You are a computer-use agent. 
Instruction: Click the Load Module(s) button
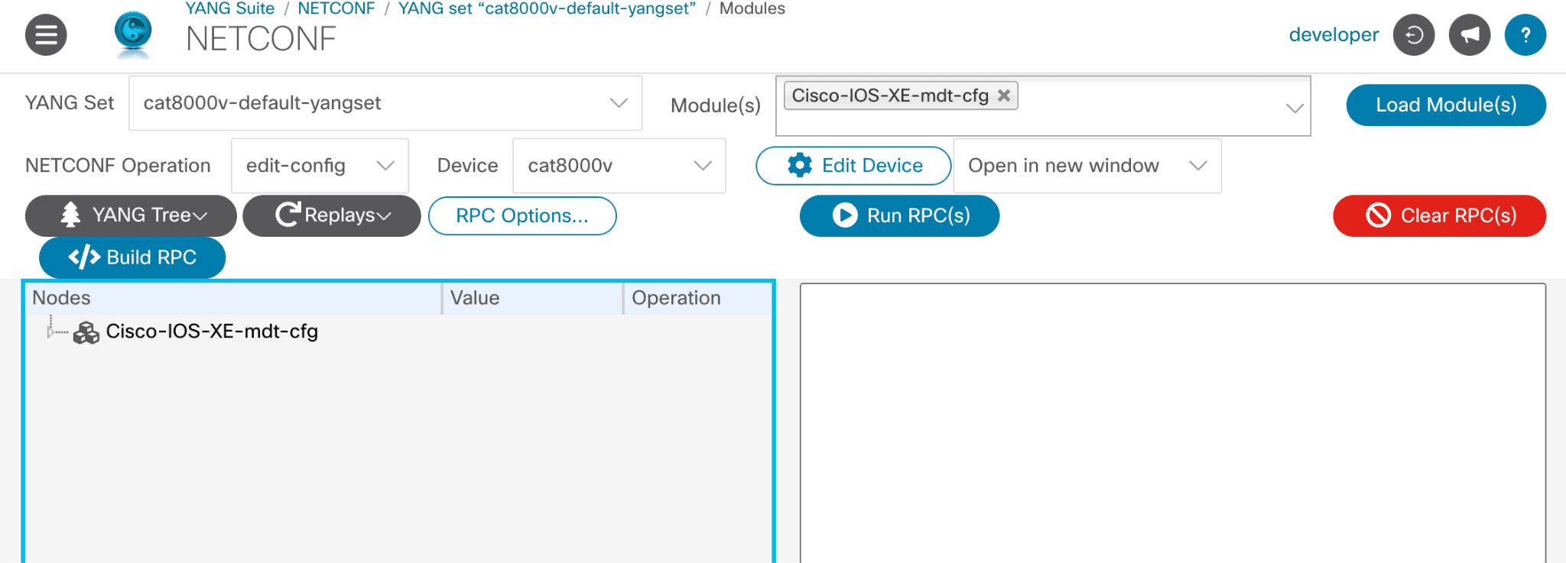click(1445, 105)
